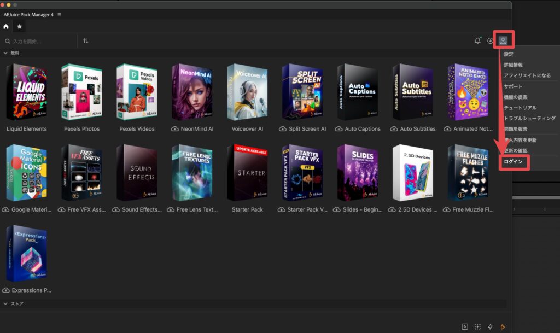Collapse the ストア section
Image resolution: width=560 pixels, height=333 pixels.
[5, 303]
